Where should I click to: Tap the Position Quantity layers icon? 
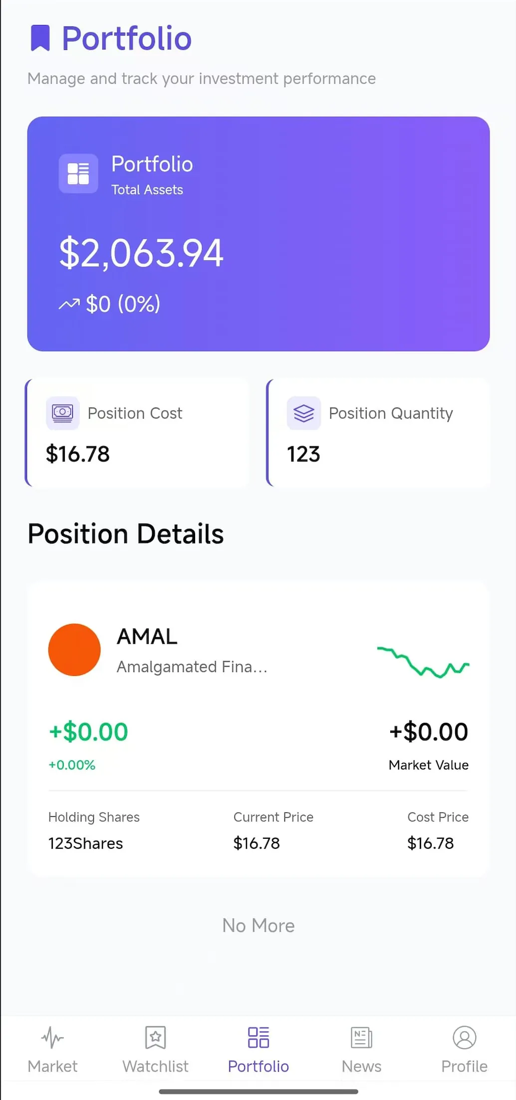click(x=303, y=413)
